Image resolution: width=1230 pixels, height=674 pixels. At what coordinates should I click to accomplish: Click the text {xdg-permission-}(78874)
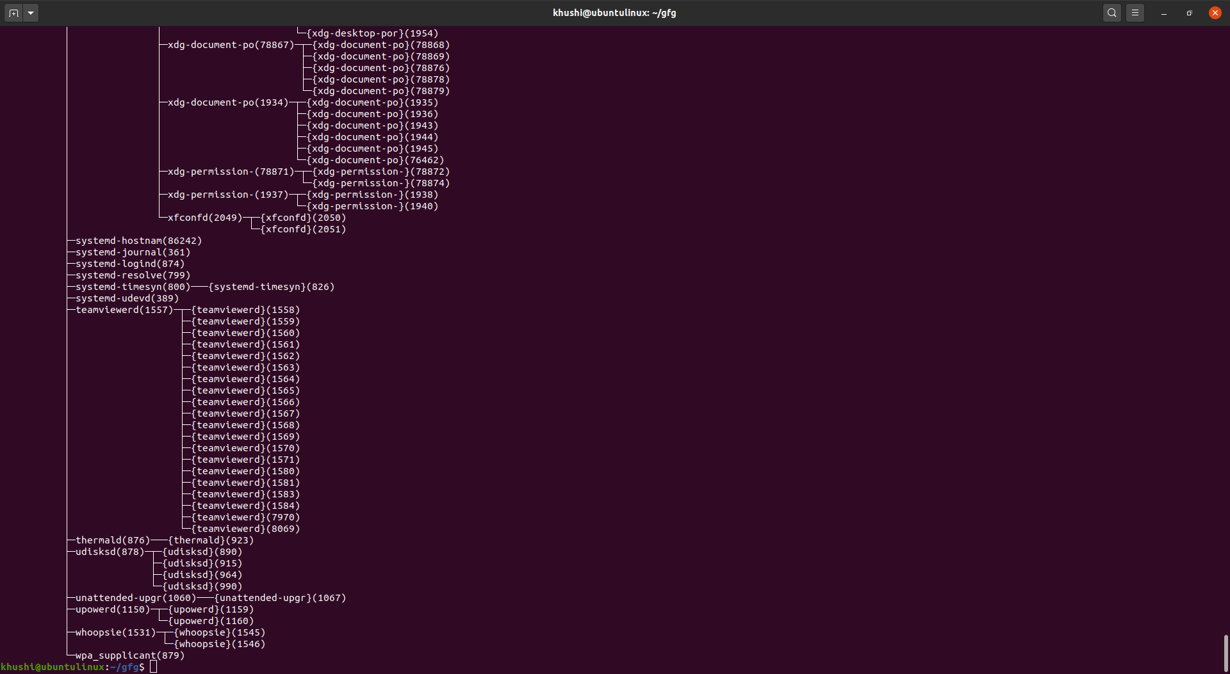click(x=381, y=183)
